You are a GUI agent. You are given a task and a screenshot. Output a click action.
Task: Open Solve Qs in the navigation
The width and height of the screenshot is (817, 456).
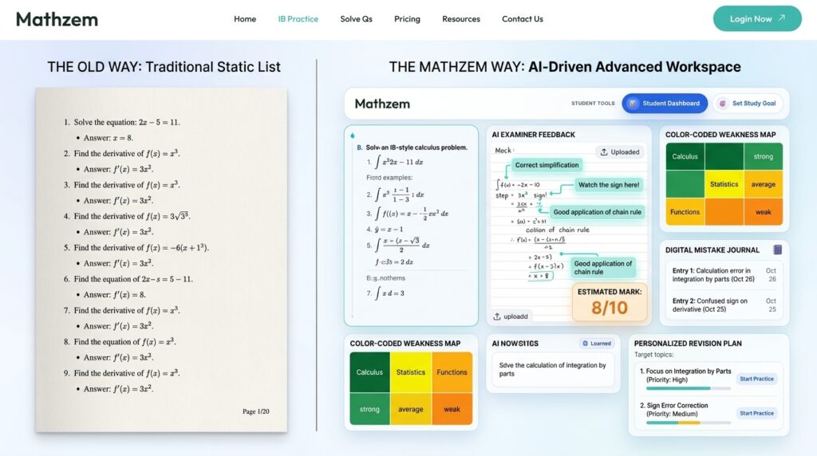point(357,19)
